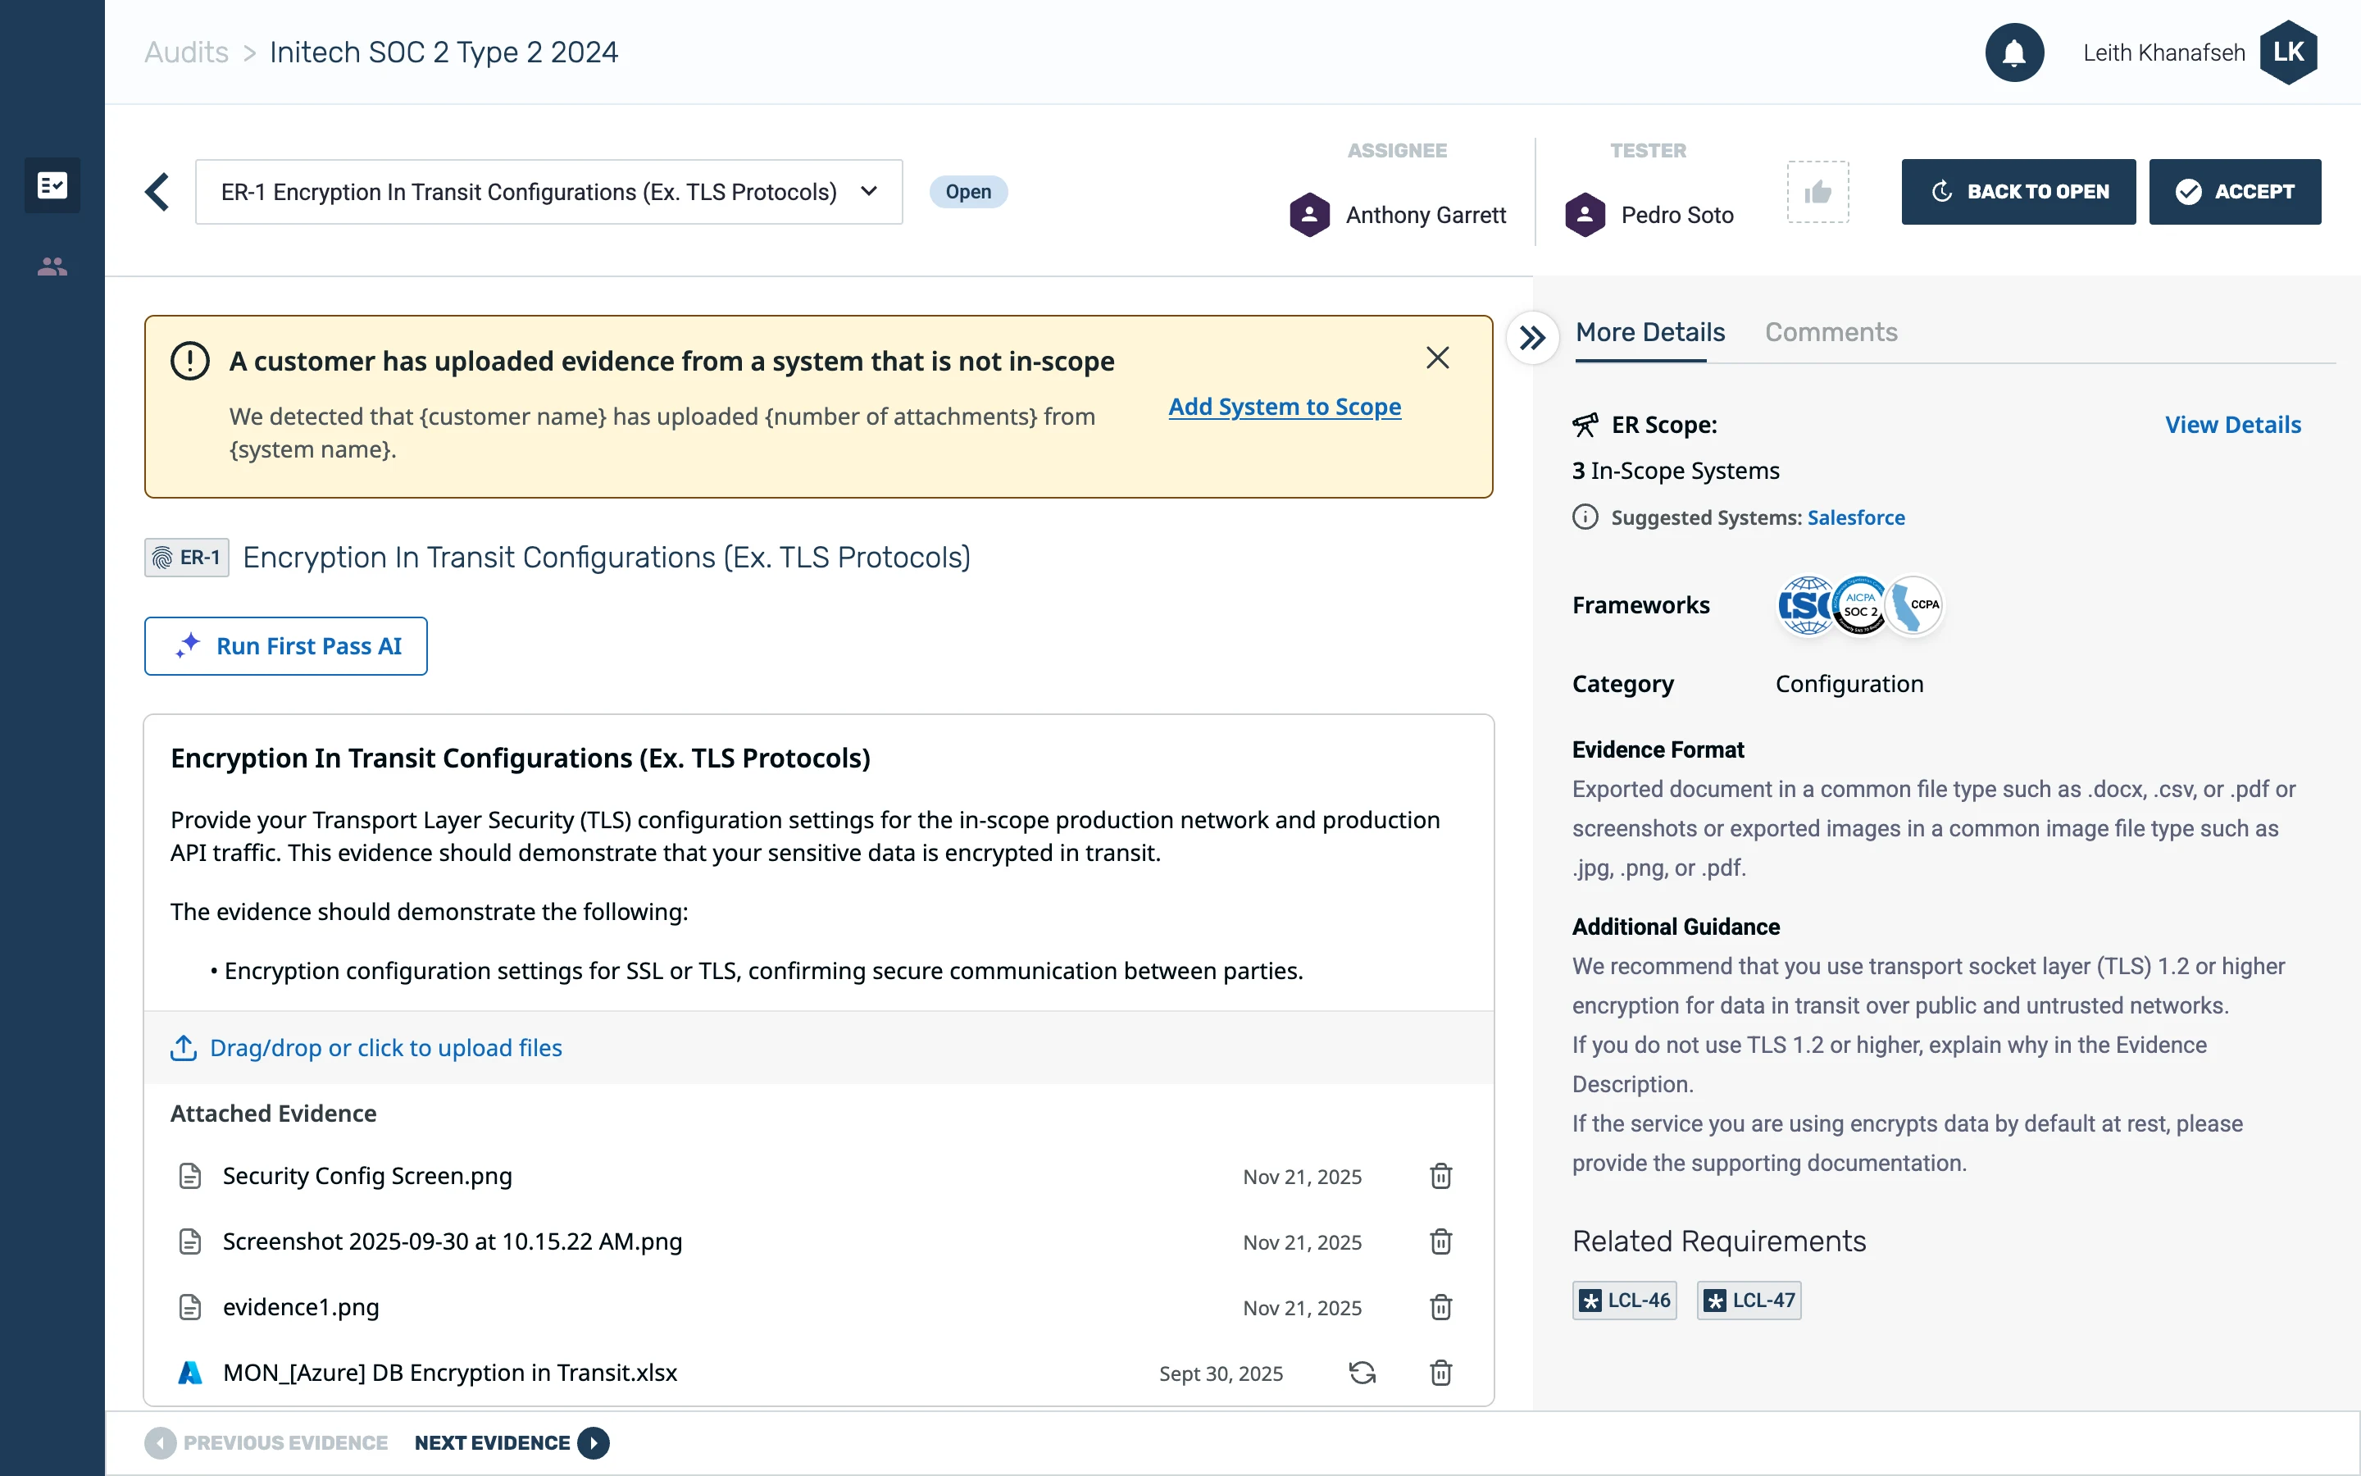The width and height of the screenshot is (2361, 1476).
Task: Dismiss the out-of-scope warning banner
Action: point(1437,358)
